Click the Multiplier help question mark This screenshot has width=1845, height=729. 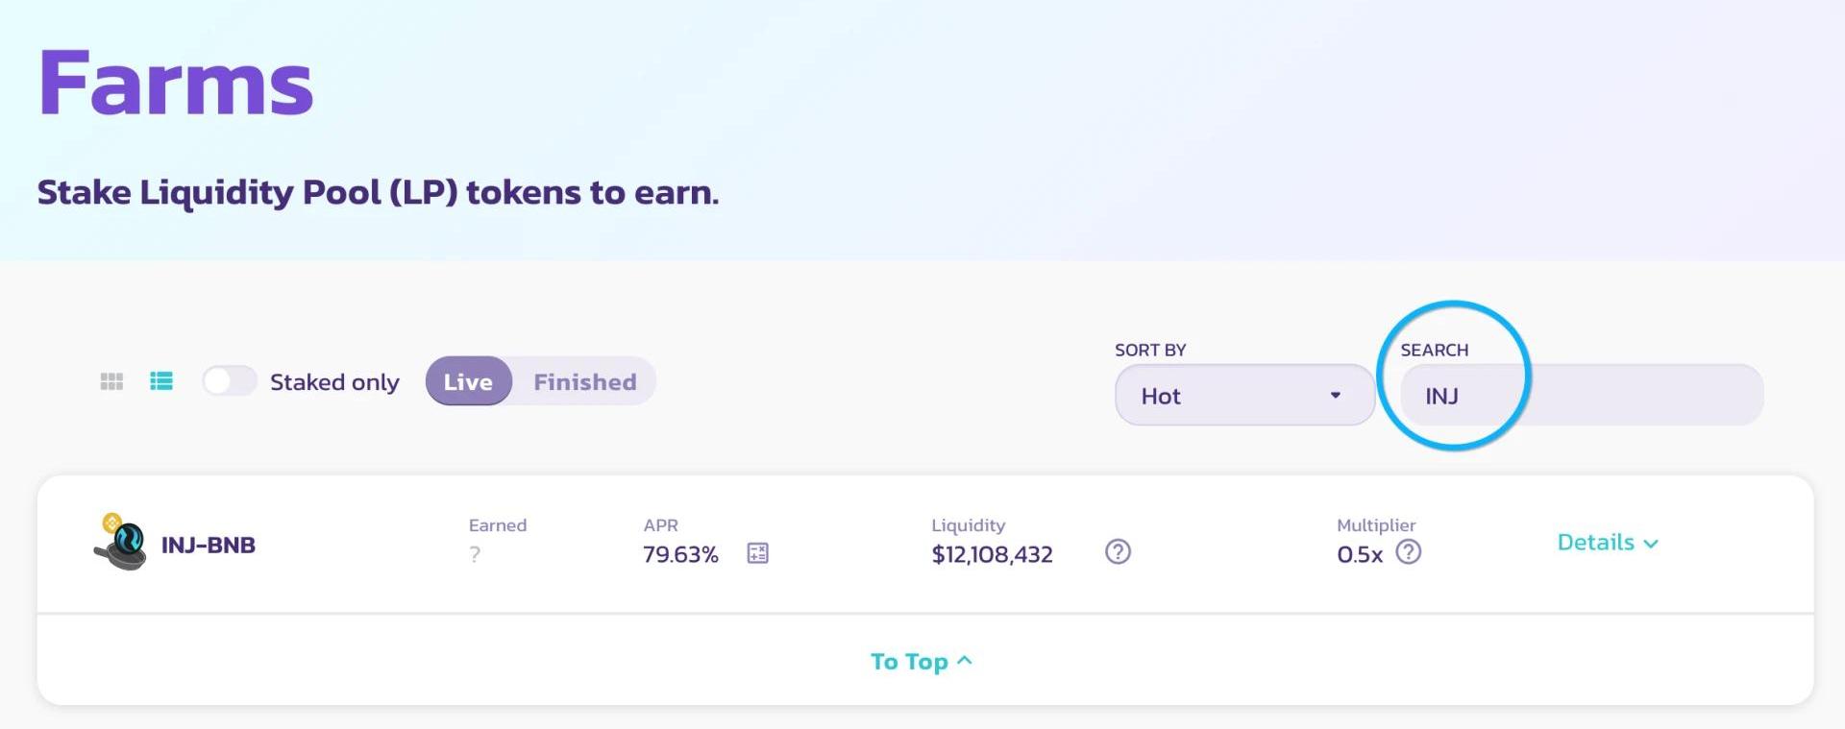coord(1408,552)
